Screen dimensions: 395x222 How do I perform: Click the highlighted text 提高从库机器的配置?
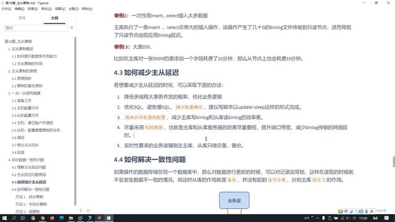pyautogui.click(x=146, y=118)
